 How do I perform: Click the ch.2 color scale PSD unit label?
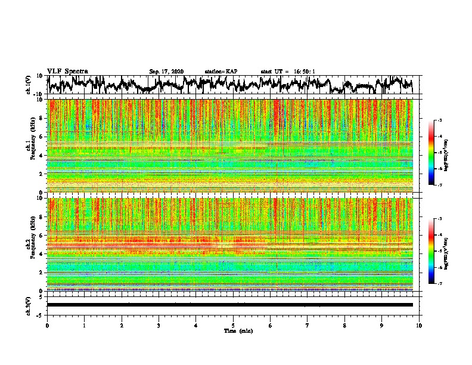446,253
